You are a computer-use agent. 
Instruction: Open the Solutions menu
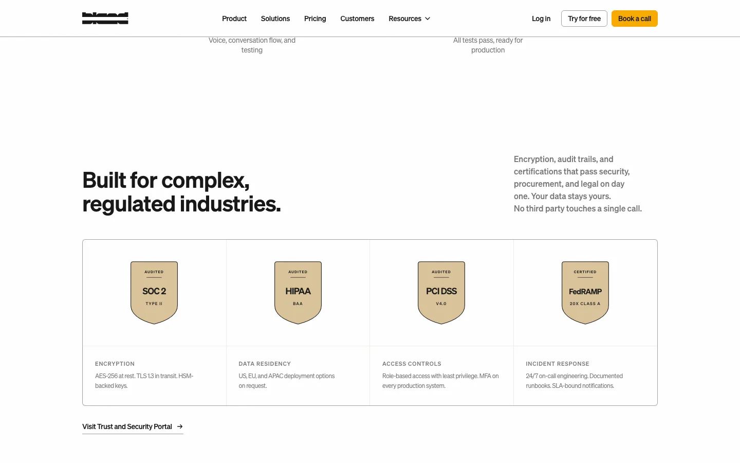coord(275,19)
